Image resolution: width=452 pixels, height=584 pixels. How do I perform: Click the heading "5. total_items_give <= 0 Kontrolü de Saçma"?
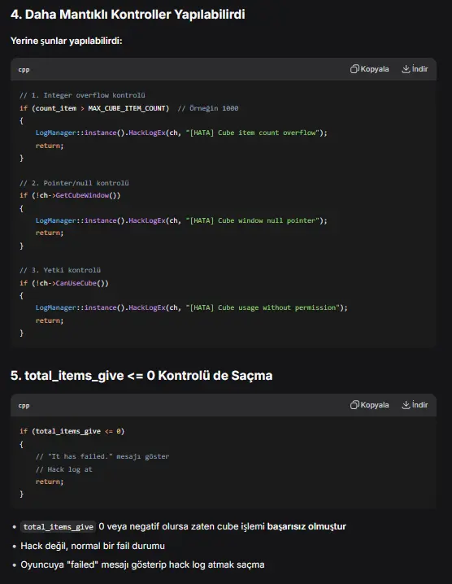click(x=141, y=376)
